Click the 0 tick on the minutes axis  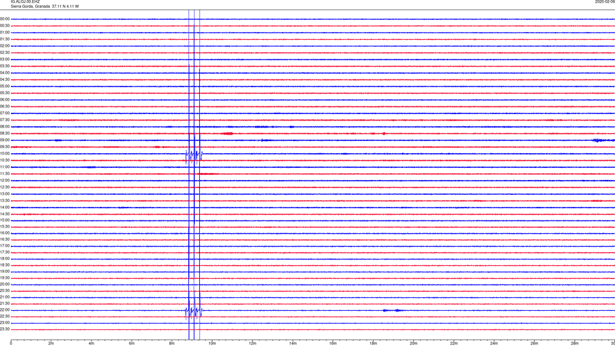click(x=11, y=343)
